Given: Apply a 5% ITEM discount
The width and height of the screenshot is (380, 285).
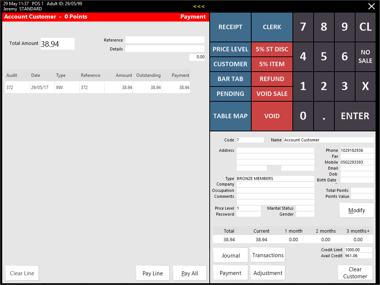Looking at the screenshot, I should [272, 64].
